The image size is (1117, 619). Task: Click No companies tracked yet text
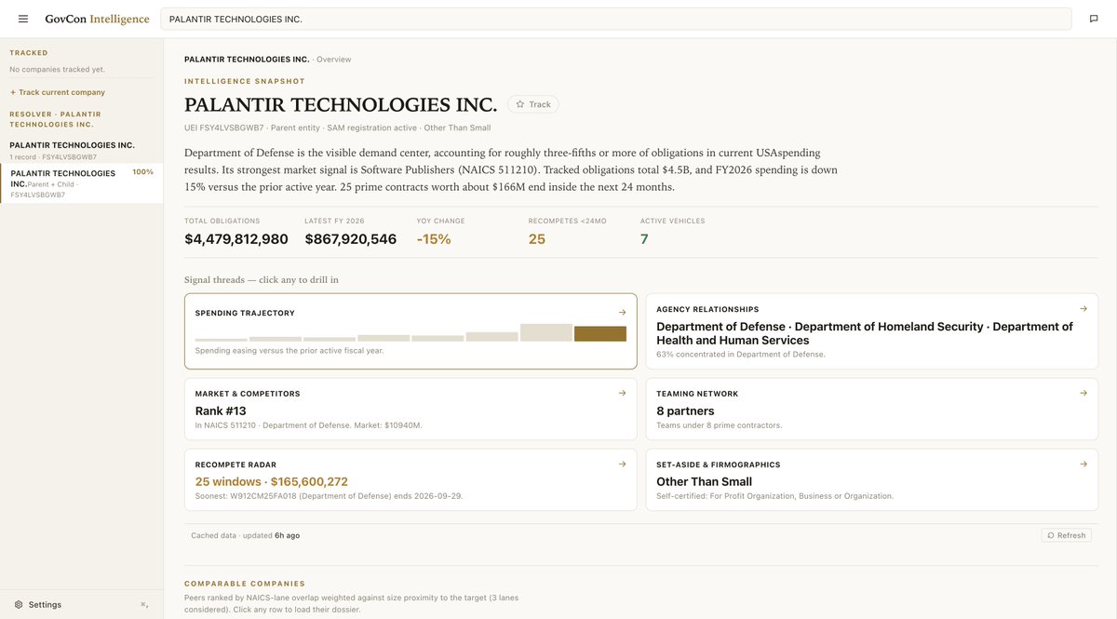coord(57,70)
